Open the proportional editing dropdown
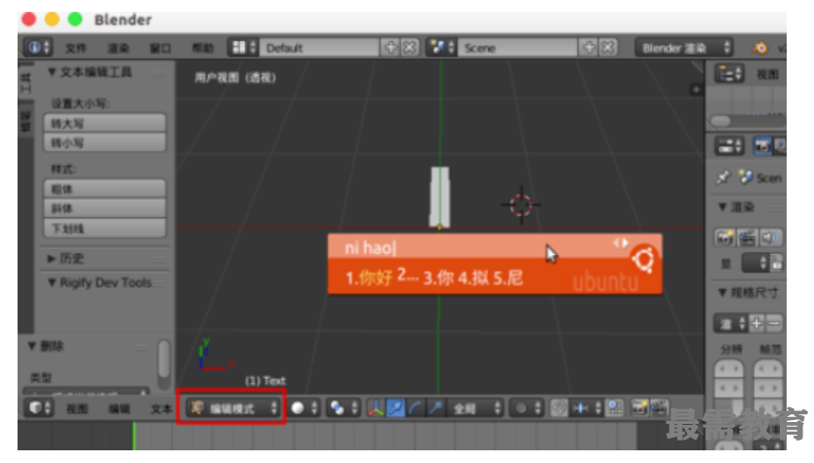This screenshot has width=814, height=463. coord(526,408)
